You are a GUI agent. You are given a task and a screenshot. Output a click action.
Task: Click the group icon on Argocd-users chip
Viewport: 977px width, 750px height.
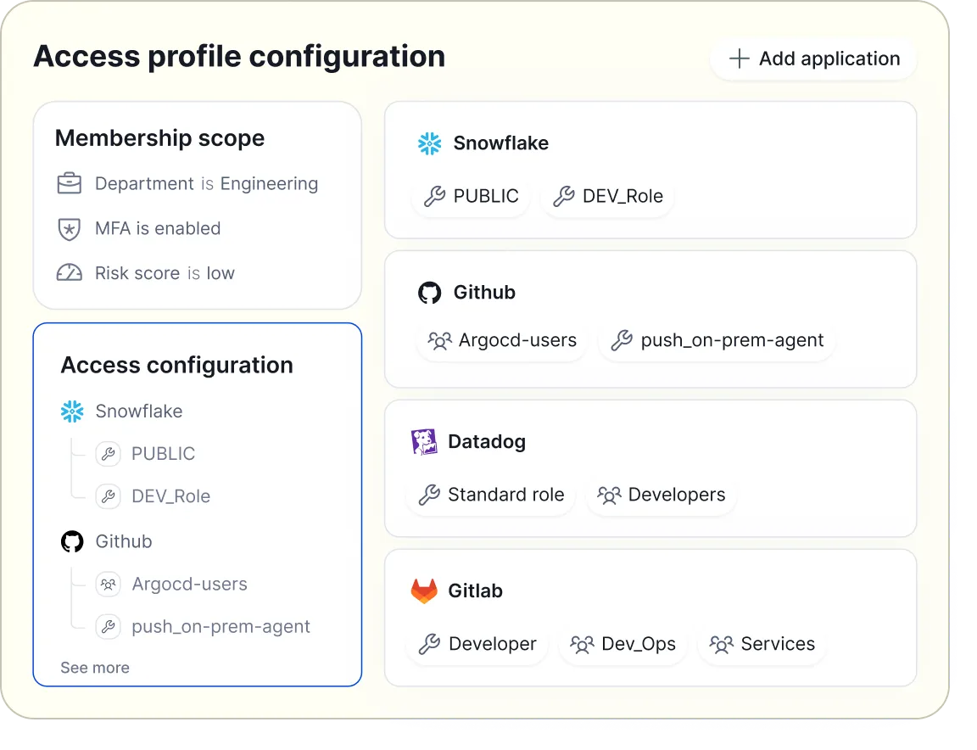pos(439,340)
